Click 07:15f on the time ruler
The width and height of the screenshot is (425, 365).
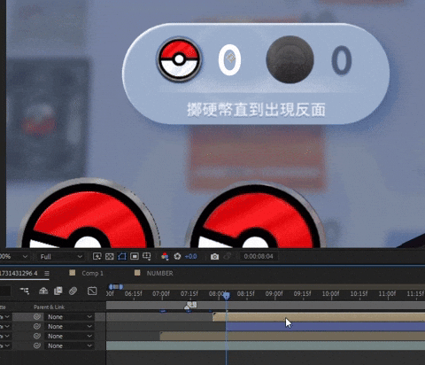coord(189,294)
